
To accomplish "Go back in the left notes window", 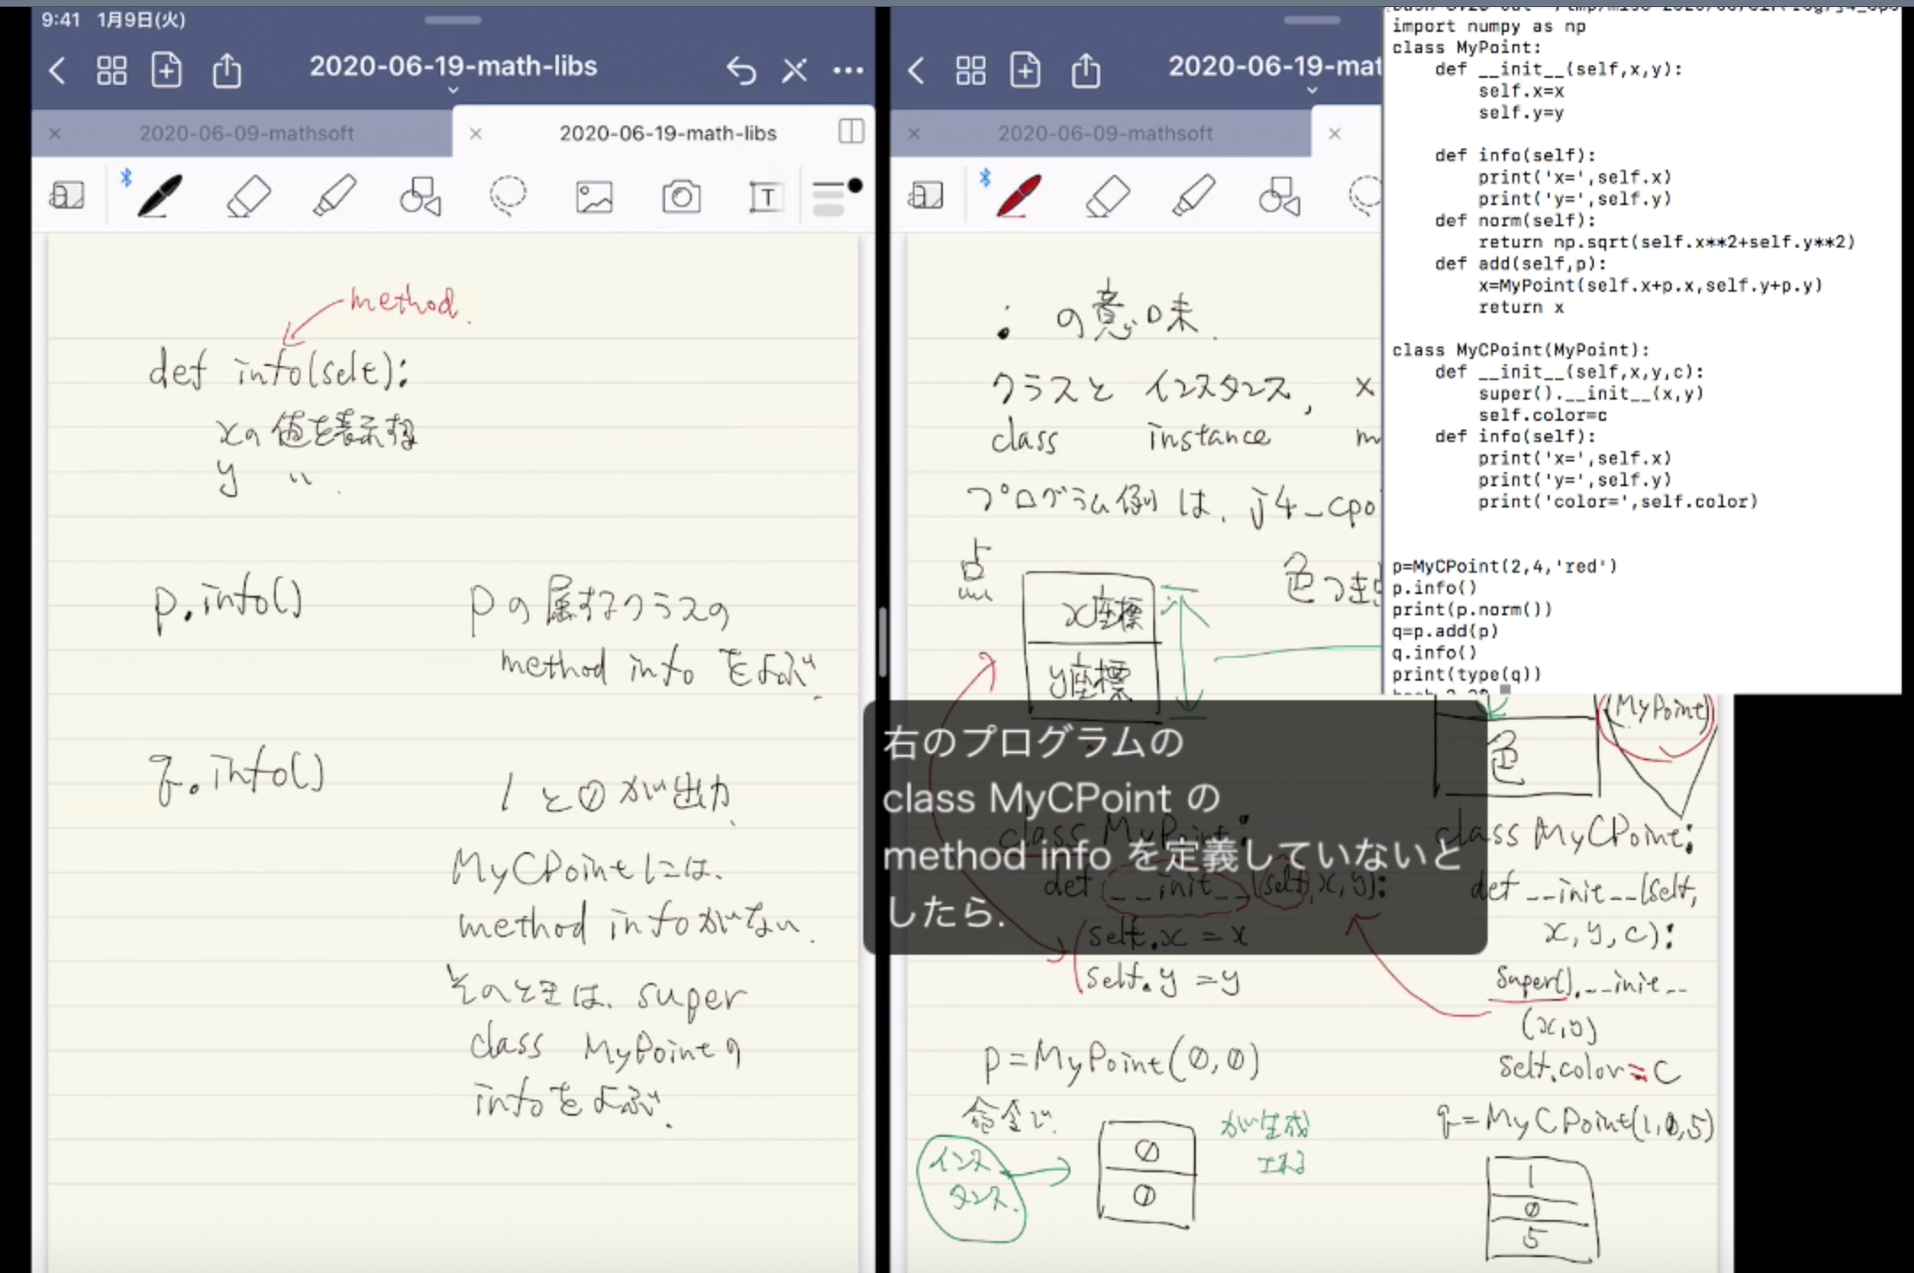I will point(57,70).
